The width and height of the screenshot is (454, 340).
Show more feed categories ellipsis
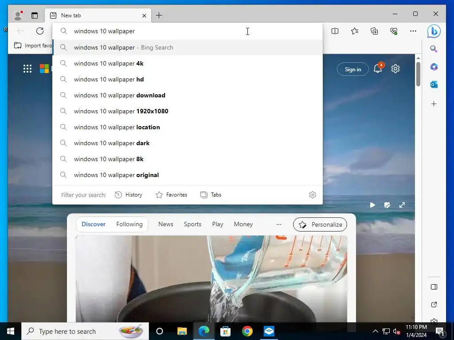click(x=278, y=224)
